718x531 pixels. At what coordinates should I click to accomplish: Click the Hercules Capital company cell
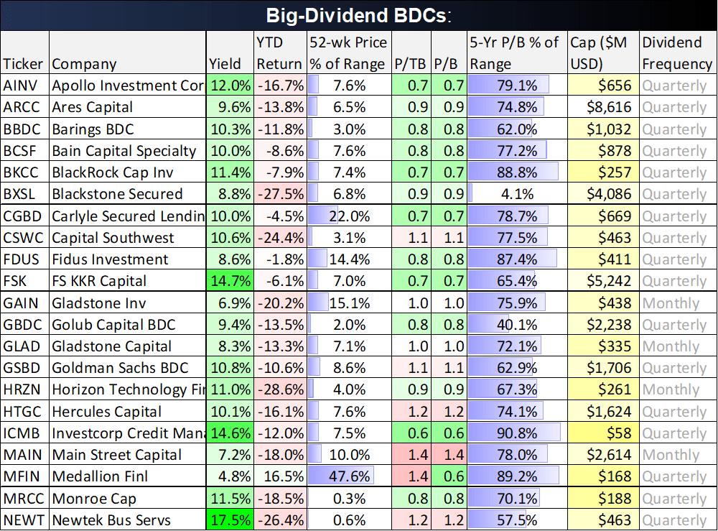click(x=127, y=412)
